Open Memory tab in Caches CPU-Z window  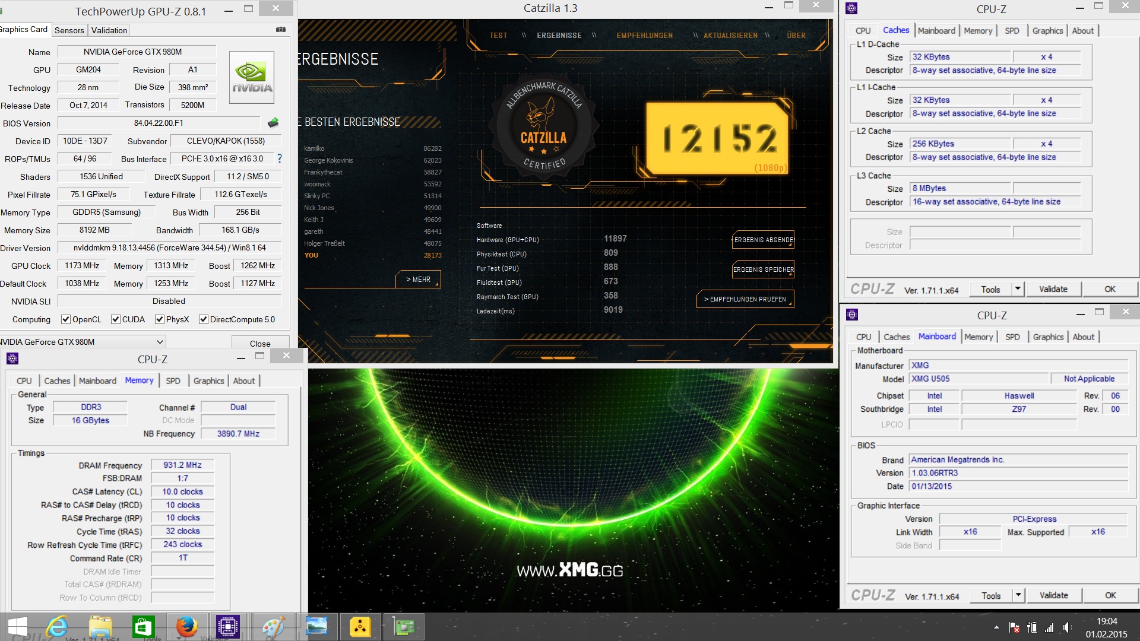pos(978,31)
